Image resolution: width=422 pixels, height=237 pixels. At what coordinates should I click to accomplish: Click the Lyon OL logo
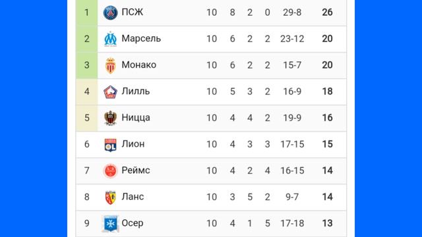[x=110, y=145]
